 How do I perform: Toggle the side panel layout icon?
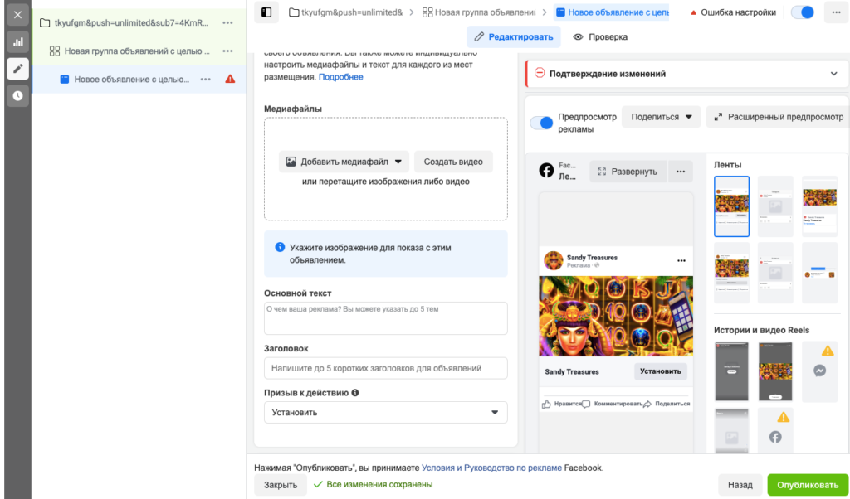tap(266, 12)
